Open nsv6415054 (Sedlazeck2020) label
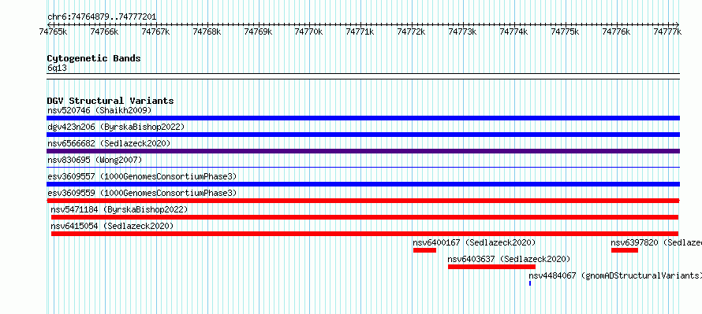 coord(112,226)
